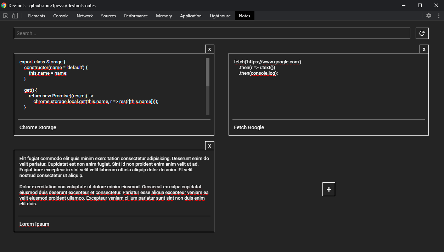
Task: Click the '.then(r => r.text())' line
Action: 257,68
